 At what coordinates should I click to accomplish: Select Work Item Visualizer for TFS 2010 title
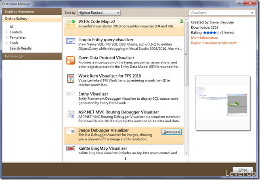(x=109, y=76)
